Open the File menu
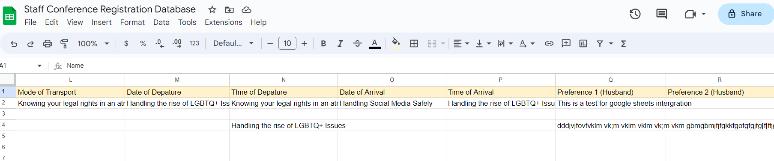Viewport: 774px width, 161px height. tap(30, 22)
